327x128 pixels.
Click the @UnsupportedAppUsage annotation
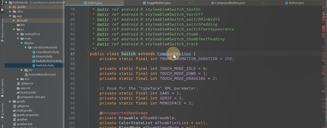click(124, 113)
